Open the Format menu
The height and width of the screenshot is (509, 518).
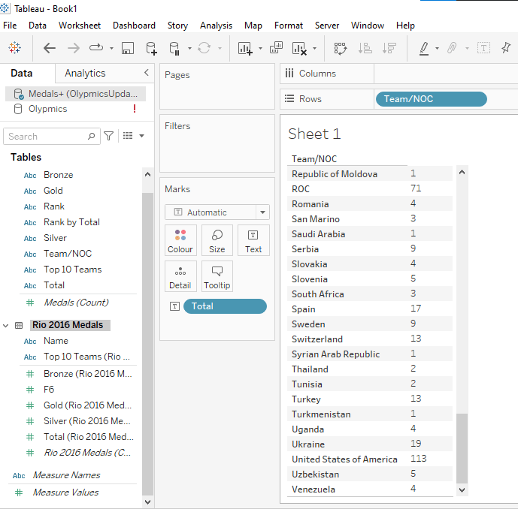[x=289, y=26]
